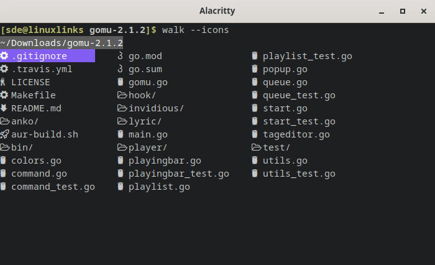
Task: Select the go.mod file name
Action: click(x=145, y=57)
